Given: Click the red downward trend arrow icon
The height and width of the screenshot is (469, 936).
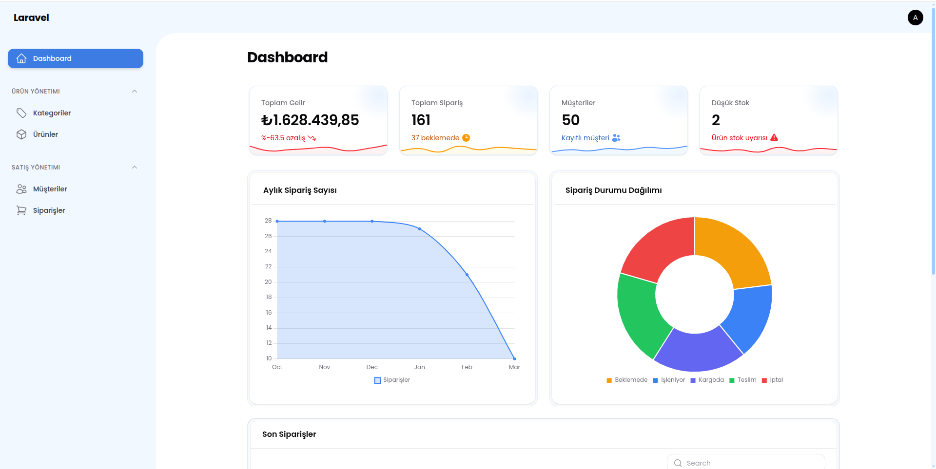Looking at the screenshot, I should coord(312,138).
